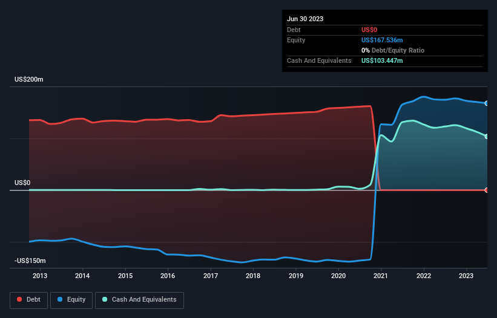Select the 2017 x-axis label

tap(211, 276)
